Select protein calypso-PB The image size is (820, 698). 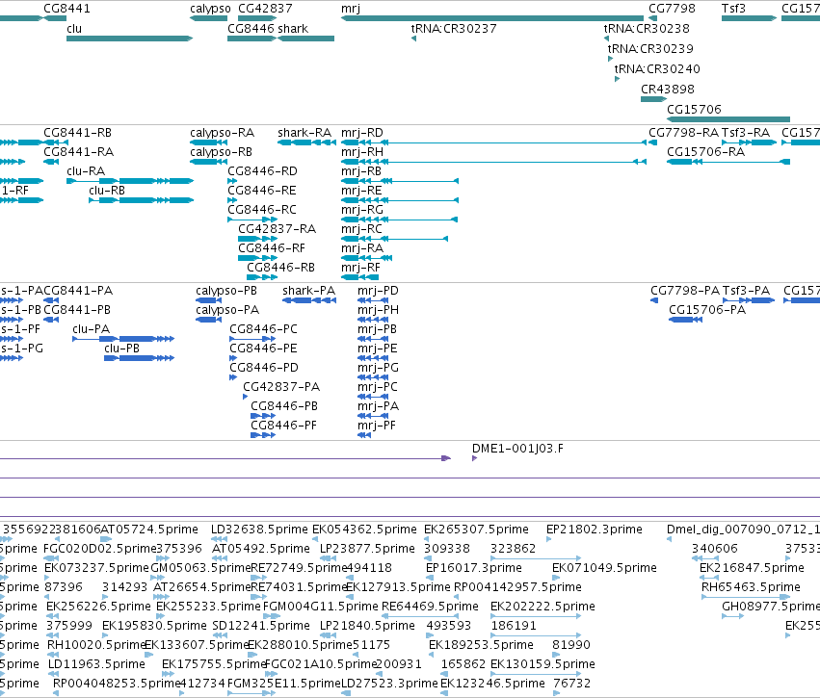pyautogui.click(x=209, y=300)
